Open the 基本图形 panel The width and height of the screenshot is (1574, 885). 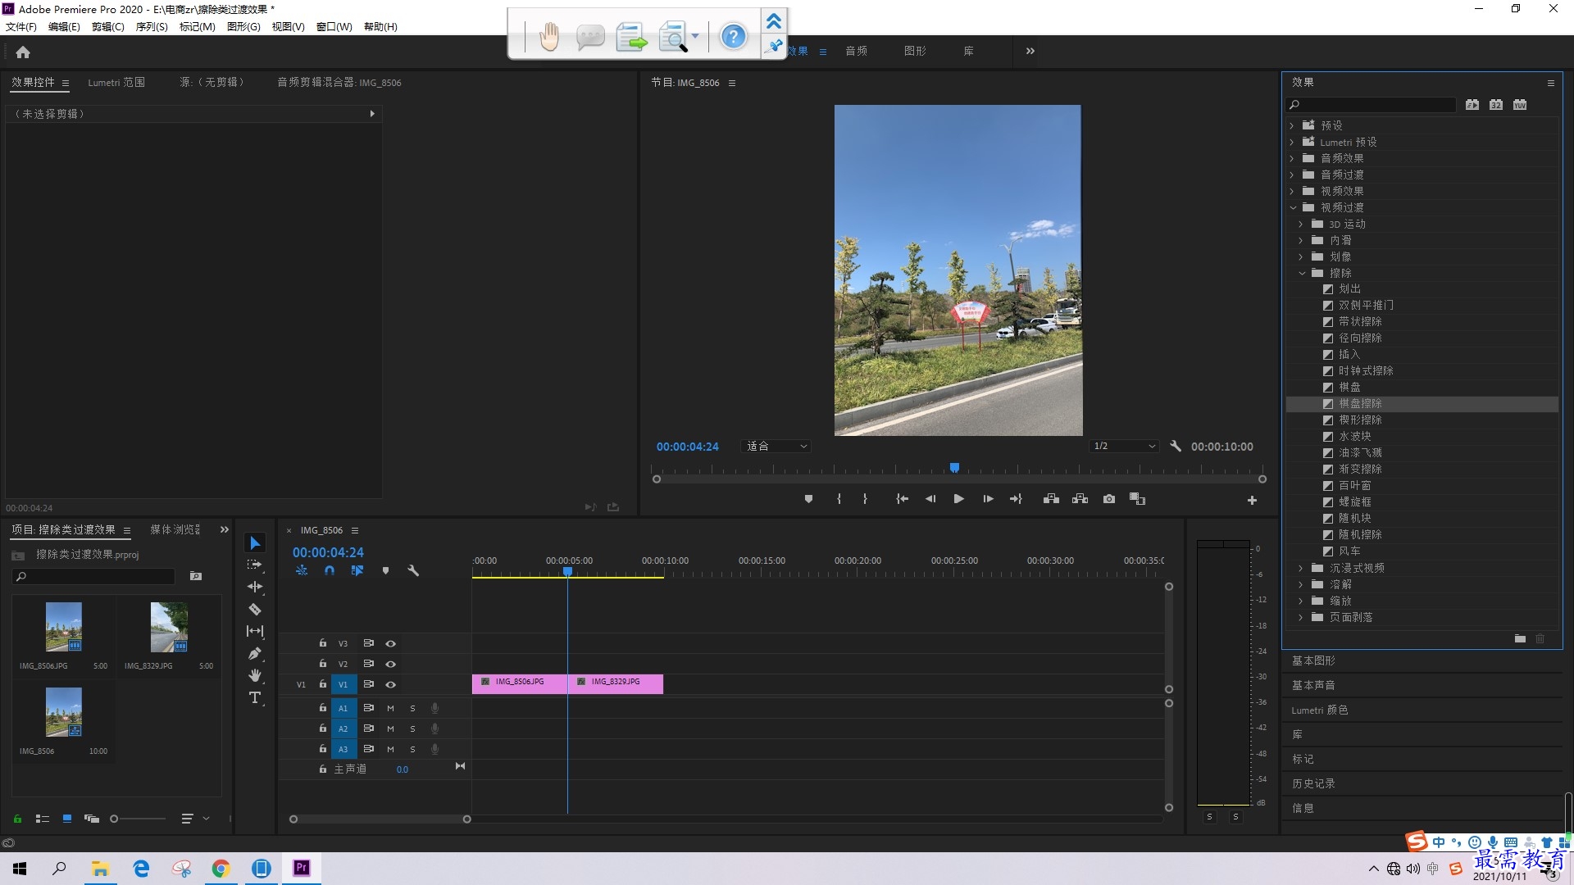pos(1313,660)
